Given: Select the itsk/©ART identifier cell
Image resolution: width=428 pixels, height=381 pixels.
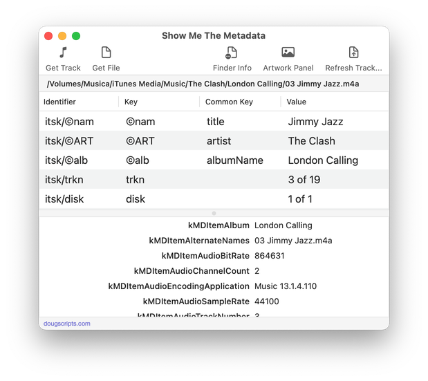Looking at the screenshot, I should point(69,141).
